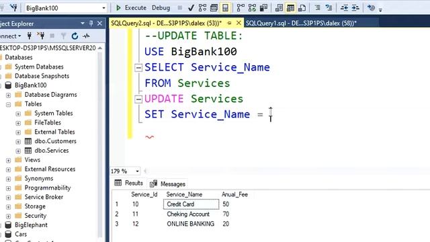Open Activity Monitor from Object Explorer toolbar

coord(86,36)
